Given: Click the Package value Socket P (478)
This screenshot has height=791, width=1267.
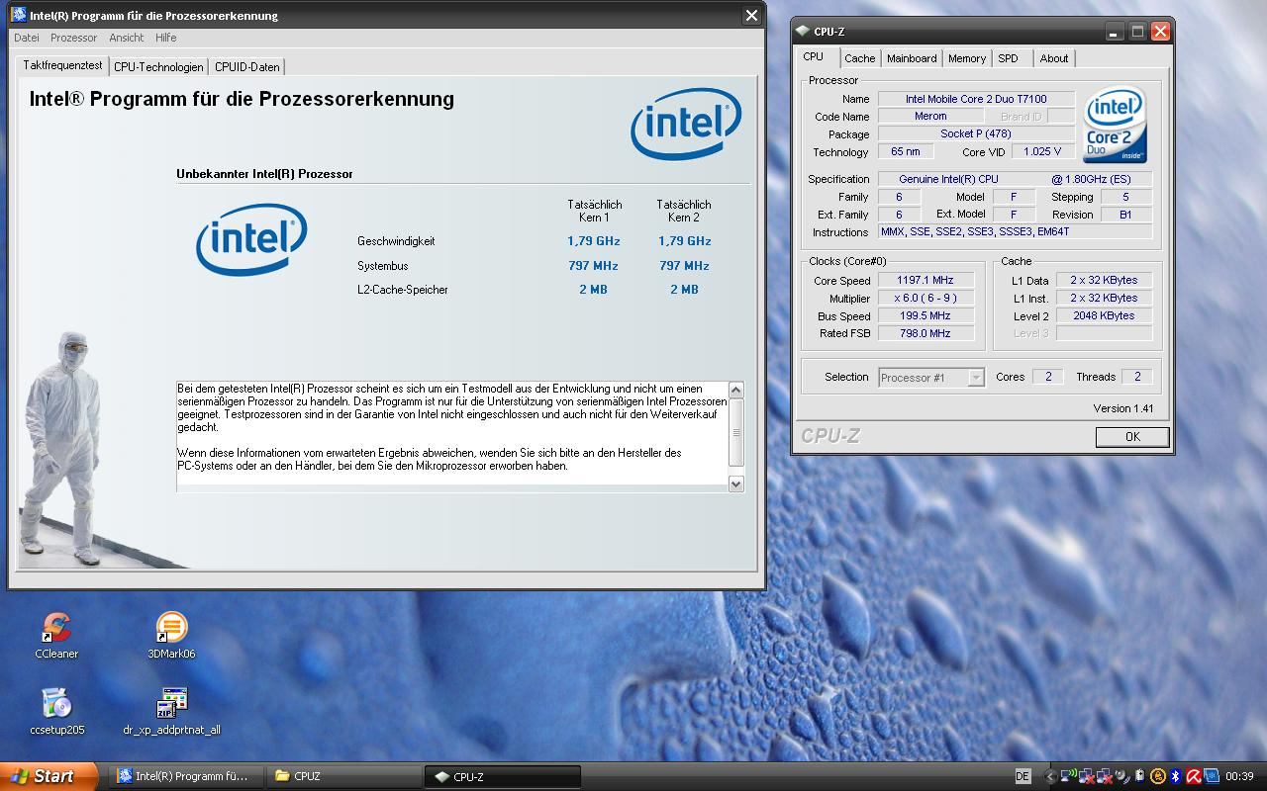Looking at the screenshot, I should [x=976, y=133].
